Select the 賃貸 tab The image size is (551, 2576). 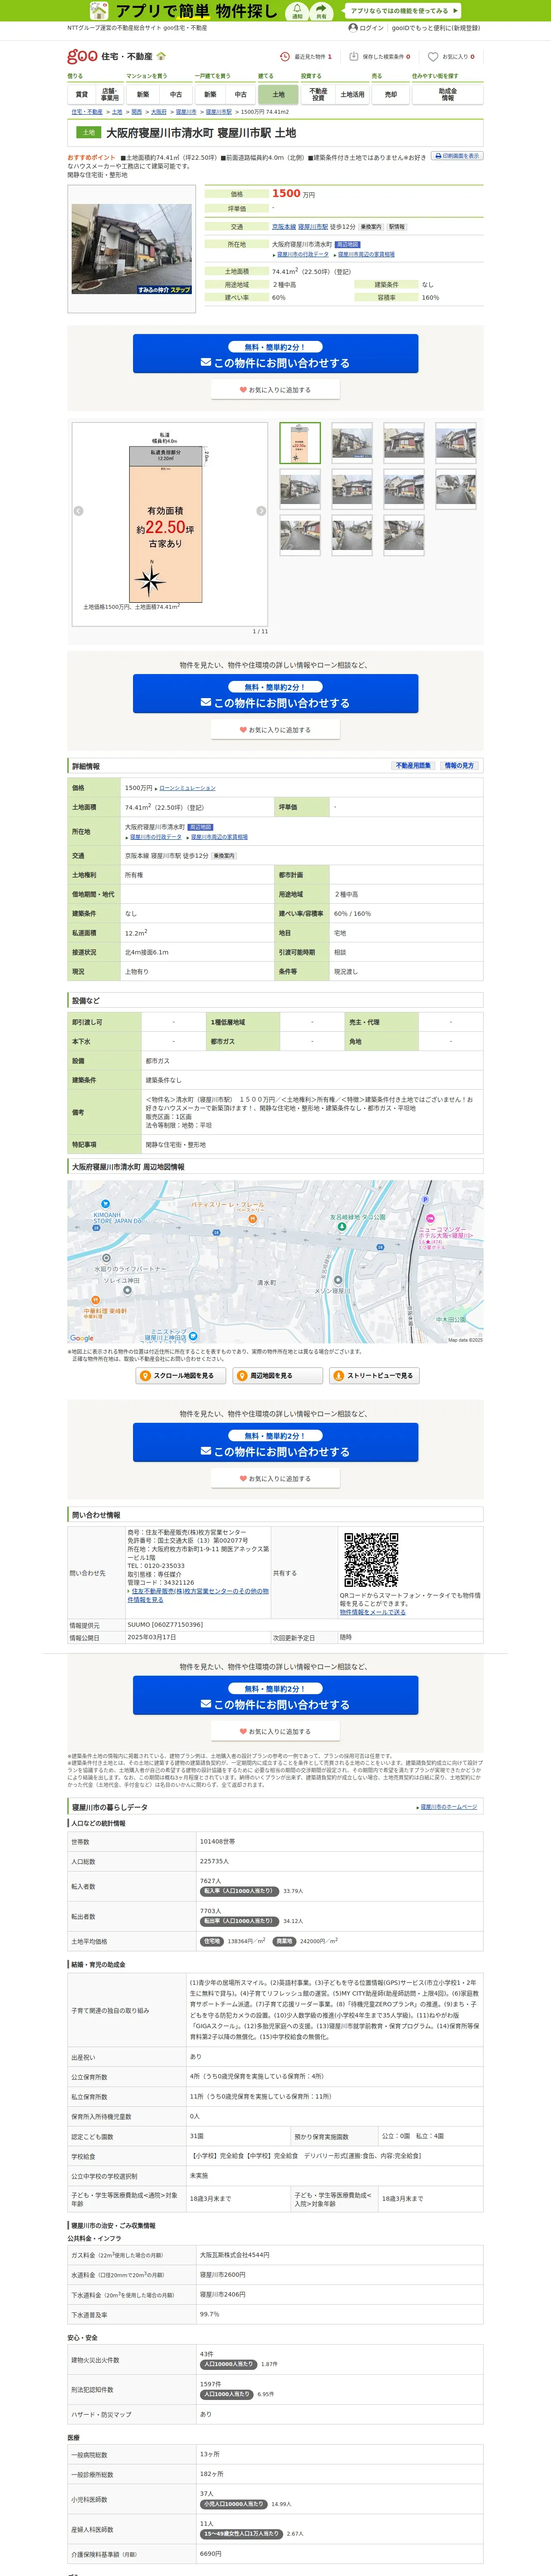pos(81,95)
